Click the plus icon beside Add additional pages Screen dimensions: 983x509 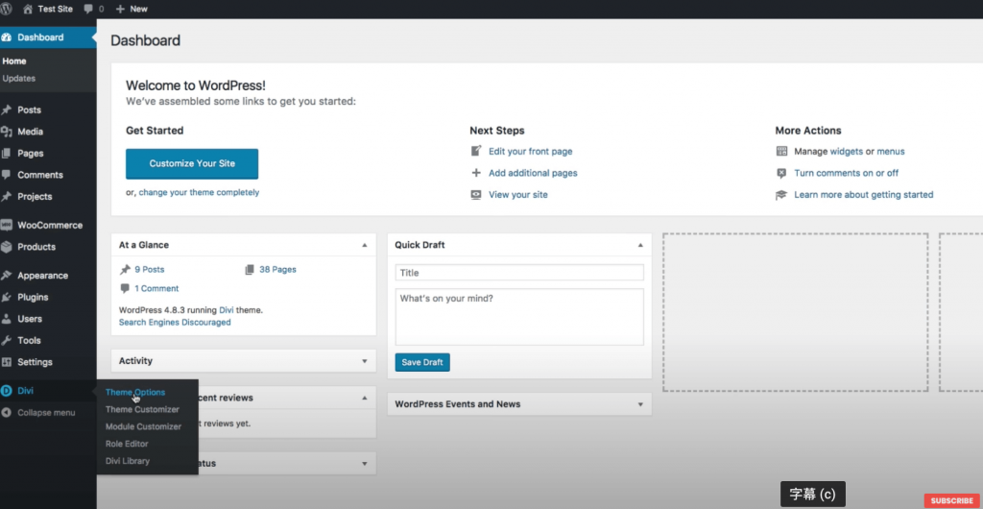click(476, 173)
